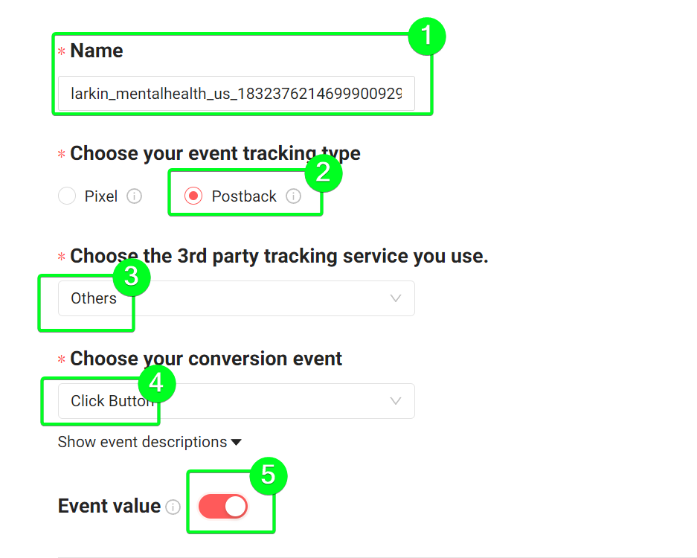Open the conversion event dropdown showing Click Button
Image resolution: width=697 pixels, height=558 pixels.
(237, 401)
